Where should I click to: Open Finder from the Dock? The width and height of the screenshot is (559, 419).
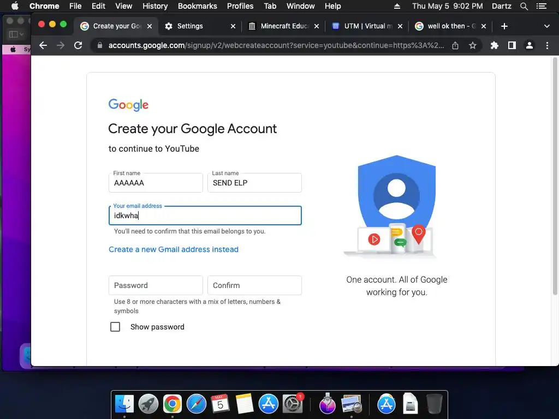[x=124, y=404]
